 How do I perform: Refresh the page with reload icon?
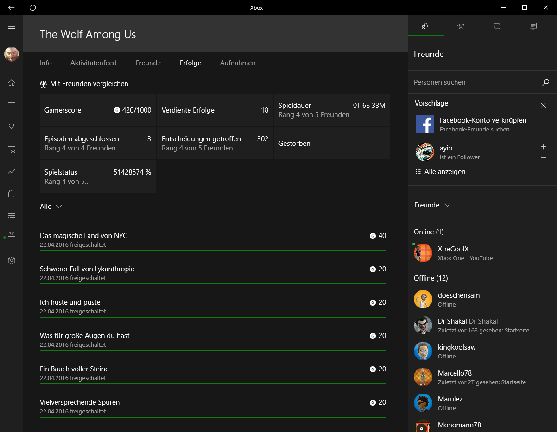(x=32, y=7)
